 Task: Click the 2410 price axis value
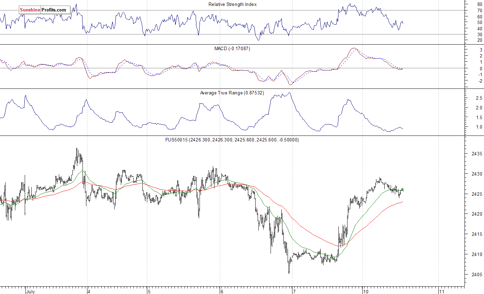(477, 254)
